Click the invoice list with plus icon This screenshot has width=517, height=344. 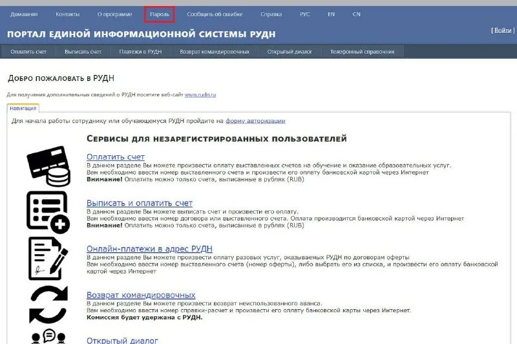point(48,212)
